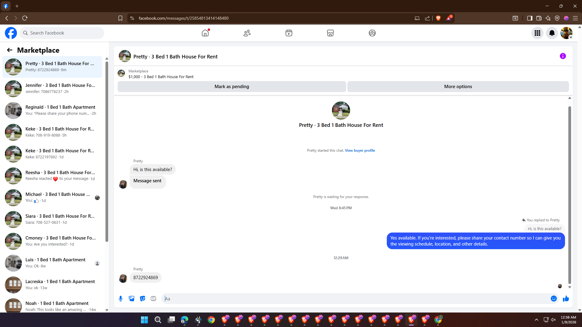This screenshot has width=582, height=327.
Task: Choose a sticker icon
Action: [142, 299]
